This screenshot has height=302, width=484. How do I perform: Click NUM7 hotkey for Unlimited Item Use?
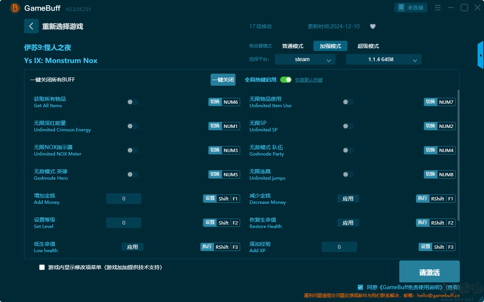pyautogui.click(x=440, y=102)
